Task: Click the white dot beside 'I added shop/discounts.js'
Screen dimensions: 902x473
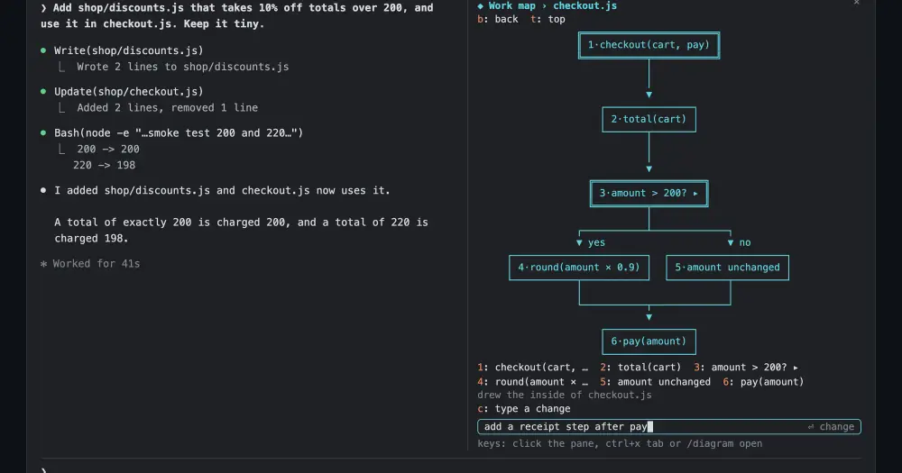Action: tap(43, 190)
